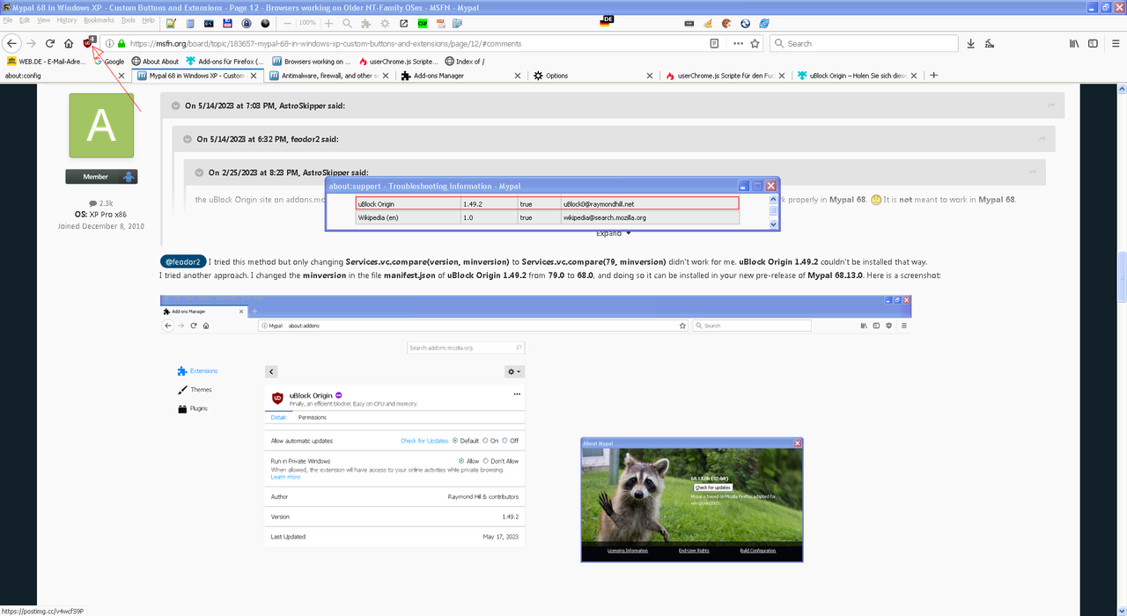Open the Index of / bookmark
1127x616 pixels.
pyautogui.click(x=465, y=62)
